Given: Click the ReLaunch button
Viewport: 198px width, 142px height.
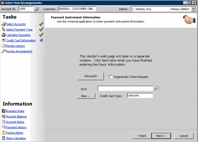Looking at the screenshot, I should click(x=91, y=76).
